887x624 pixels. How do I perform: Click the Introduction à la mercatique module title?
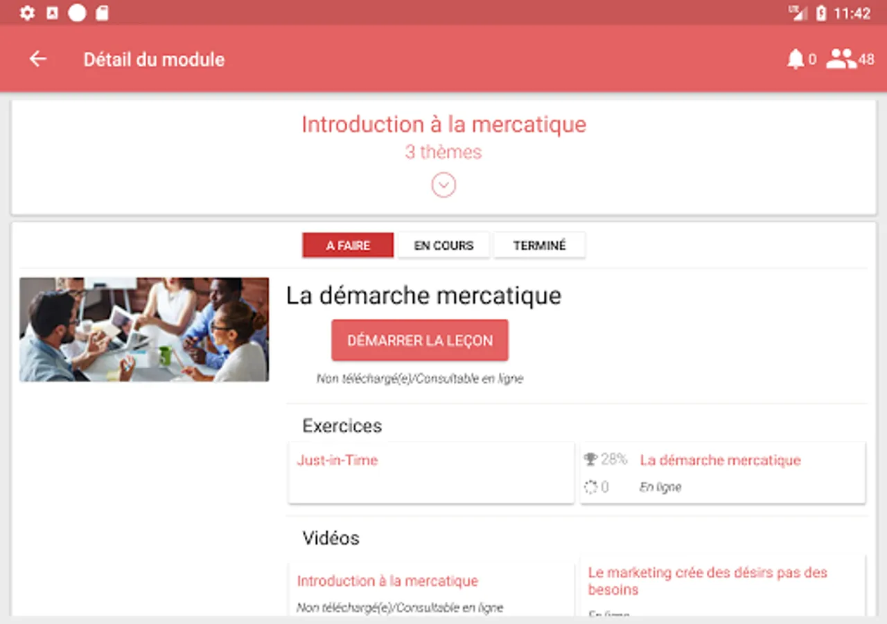point(443,125)
